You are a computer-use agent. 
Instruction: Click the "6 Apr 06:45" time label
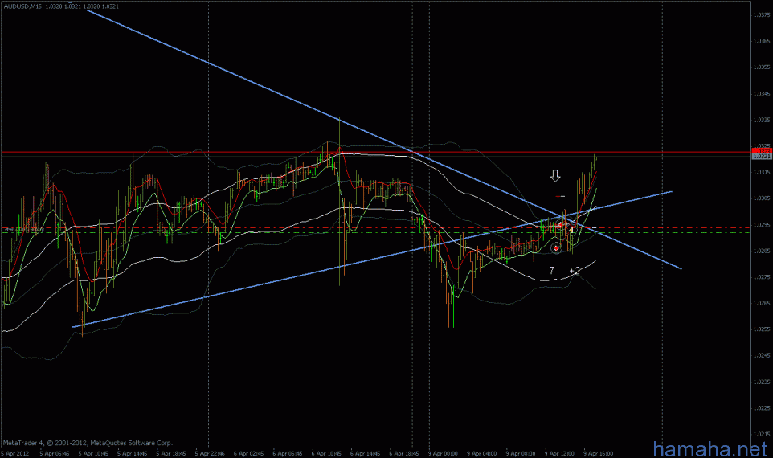288,453
